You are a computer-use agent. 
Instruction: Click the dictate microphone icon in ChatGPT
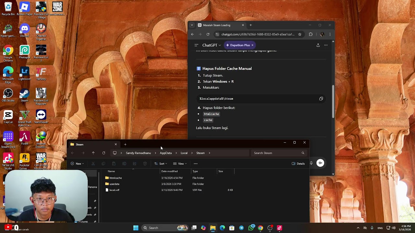click(x=311, y=163)
